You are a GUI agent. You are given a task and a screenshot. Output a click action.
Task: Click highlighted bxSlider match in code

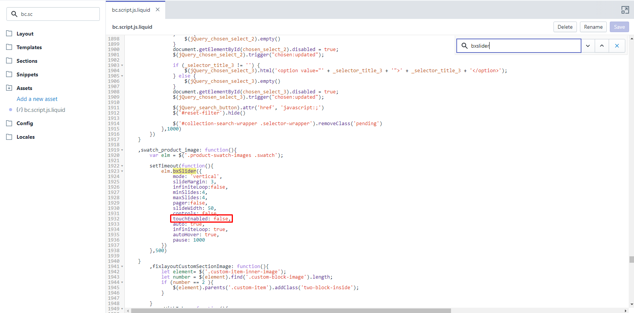pos(184,171)
